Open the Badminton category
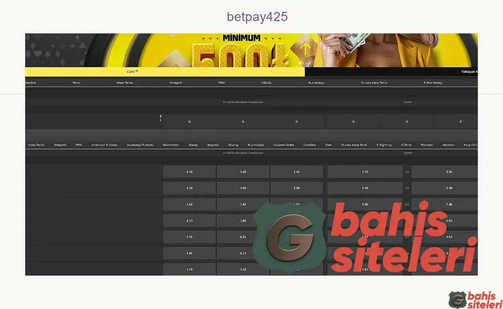The image size is (503, 309). tap(171, 145)
